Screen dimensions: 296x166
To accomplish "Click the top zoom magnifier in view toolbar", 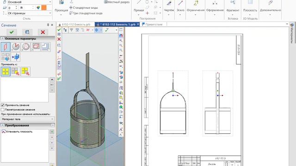I will coord(121,41).
